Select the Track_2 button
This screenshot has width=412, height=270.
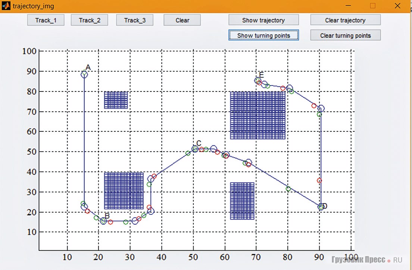point(90,20)
